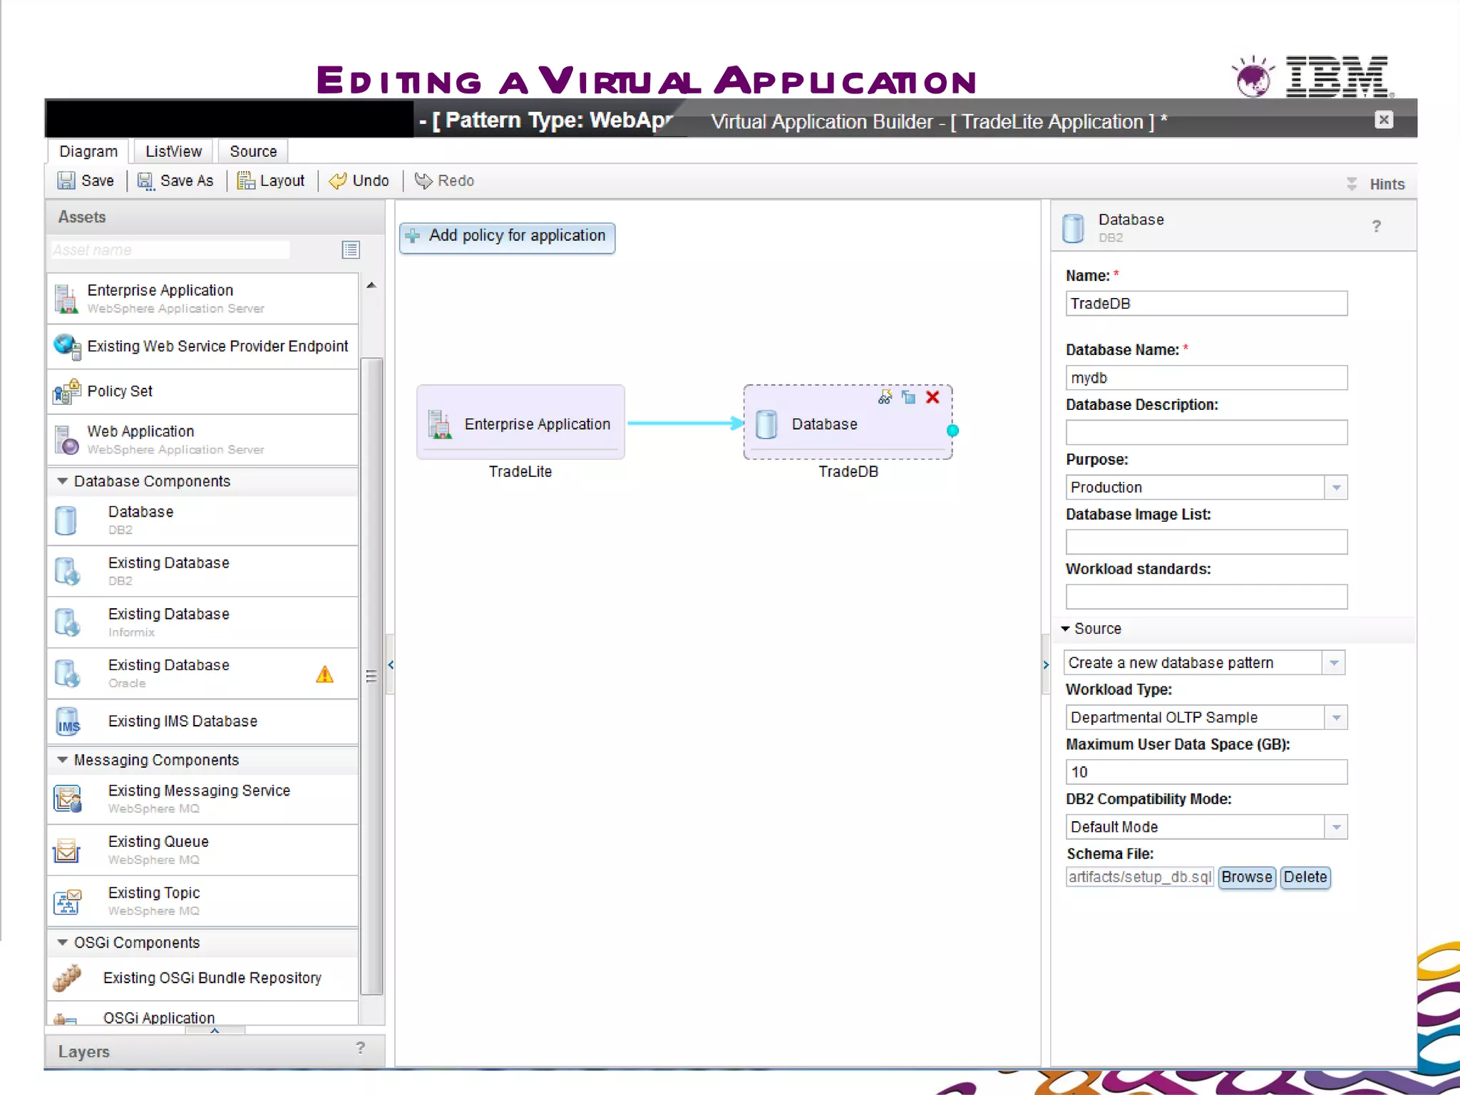Viewport: 1460px width, 1095px height.
Task: Click Maximum User Data Space field
Action: pos(1206,772)
